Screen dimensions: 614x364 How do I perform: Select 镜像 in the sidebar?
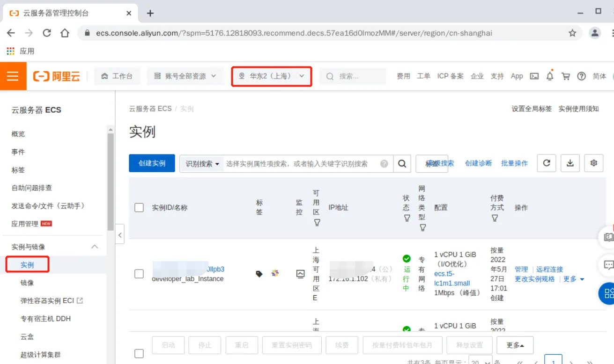(x=27, y=283)
